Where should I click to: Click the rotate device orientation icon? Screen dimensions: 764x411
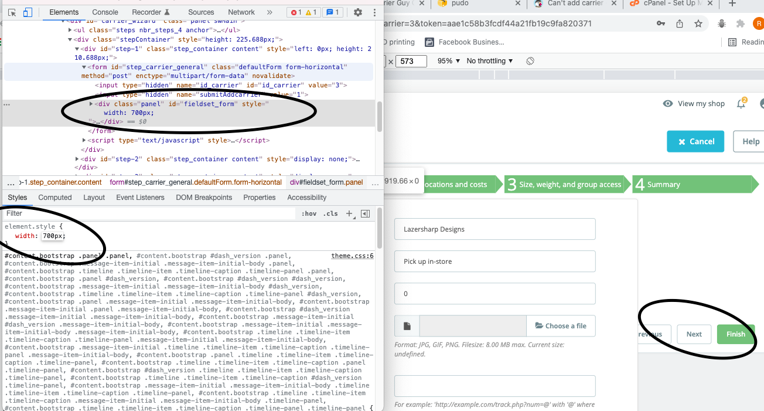coord(530,61)
